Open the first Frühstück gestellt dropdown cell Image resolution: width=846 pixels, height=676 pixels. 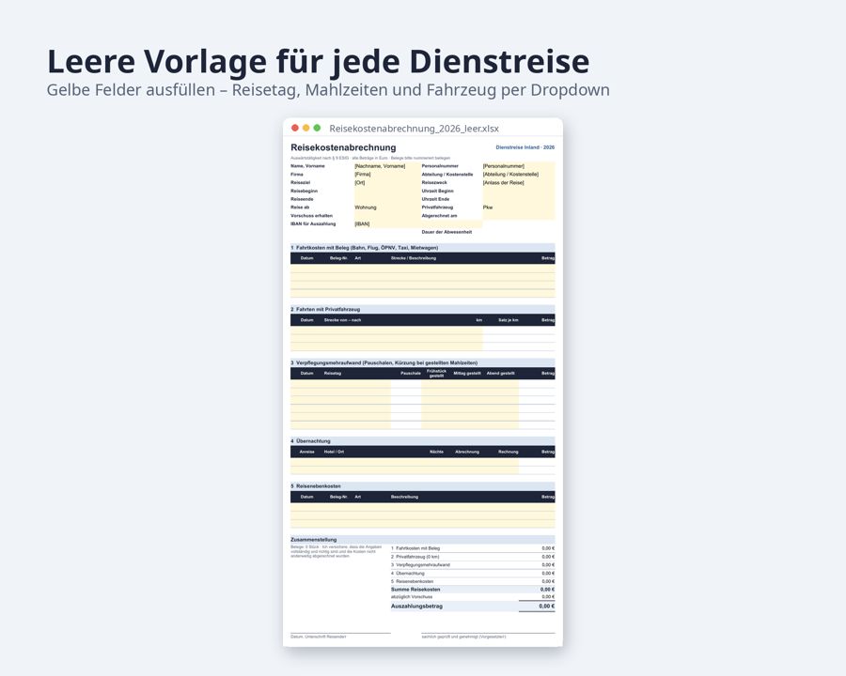436,384
